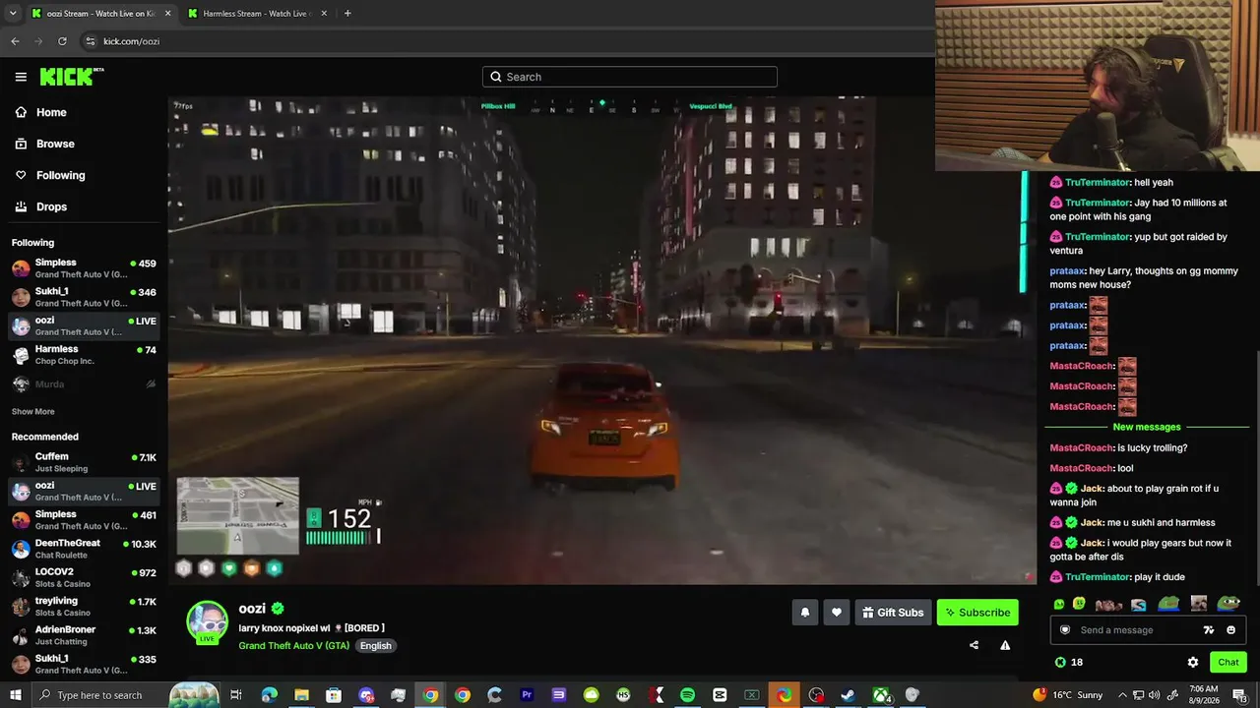Open Cuffem in Recommended channels
Viewport: 1260px width, 708px height.
tap(84, 462)
